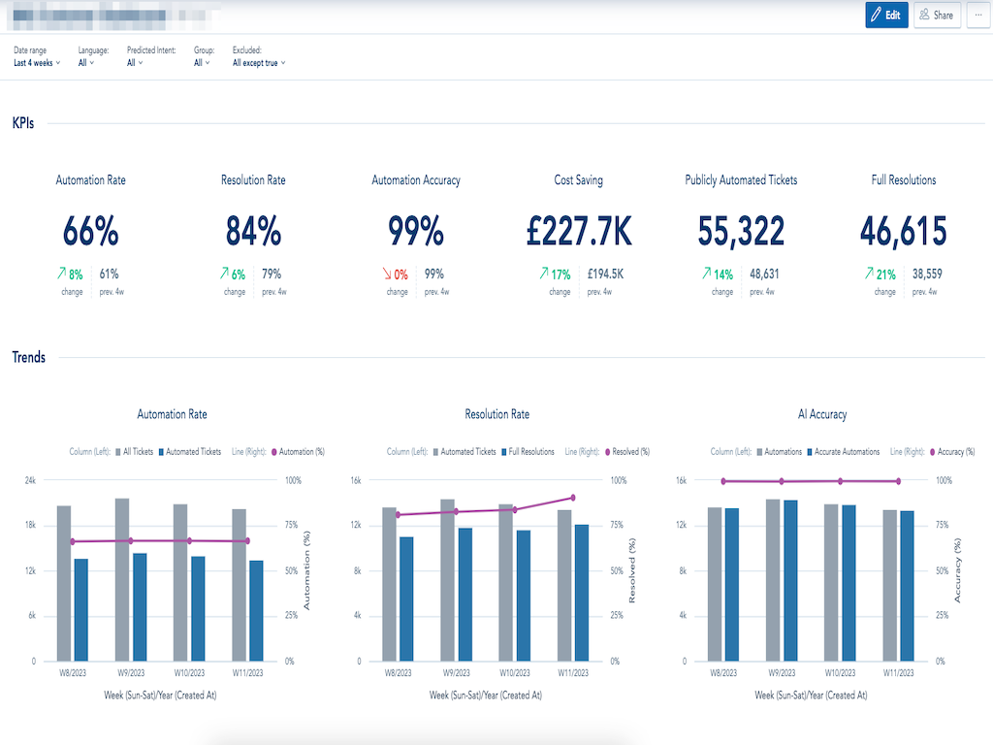Open the Share dialog
This screenshot has width=993, height=745.
pos(937,15)
